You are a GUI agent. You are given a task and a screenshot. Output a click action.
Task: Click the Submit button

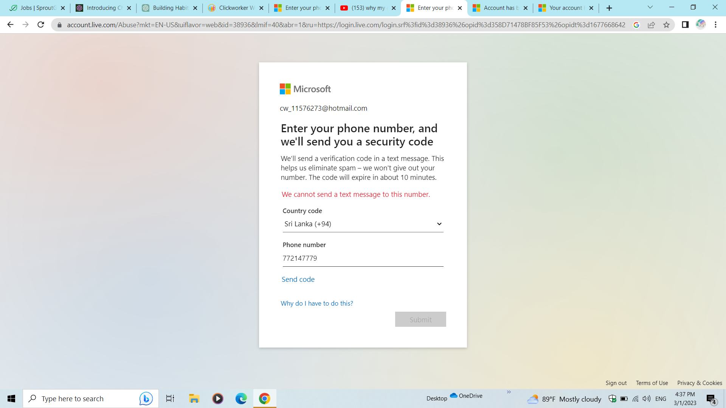pyautogui.click(x=420, y=319)
